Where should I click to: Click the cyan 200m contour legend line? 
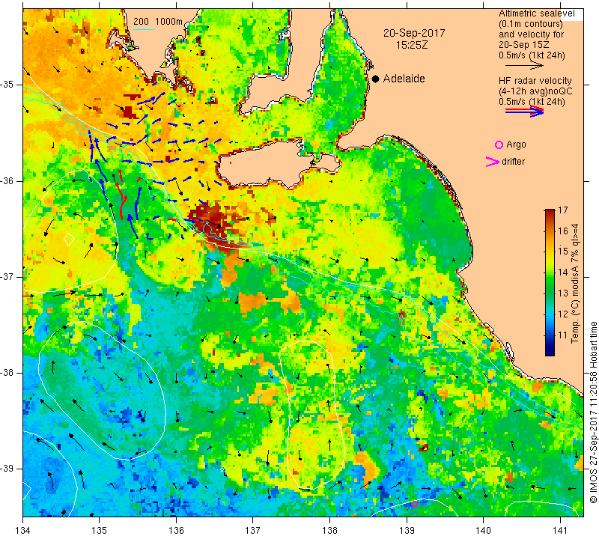pyautogui.click(x=144, y=29)
